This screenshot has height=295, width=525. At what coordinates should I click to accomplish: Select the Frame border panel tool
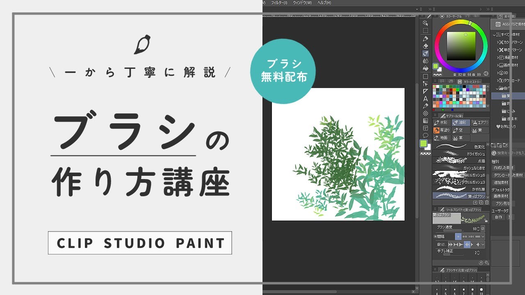point(426,128)
